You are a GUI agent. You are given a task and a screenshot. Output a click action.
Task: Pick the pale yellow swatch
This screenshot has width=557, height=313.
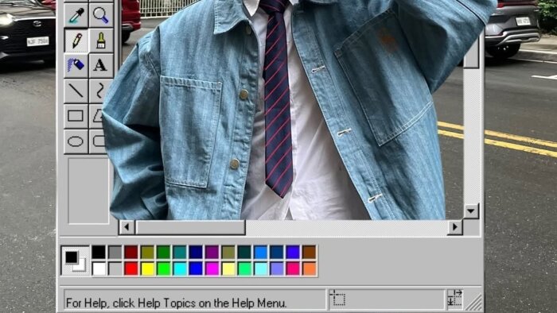coord(228,269)
